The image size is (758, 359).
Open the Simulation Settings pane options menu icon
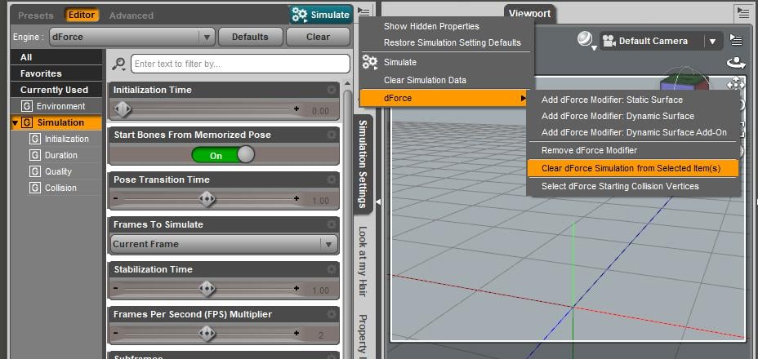click(363, 12)
